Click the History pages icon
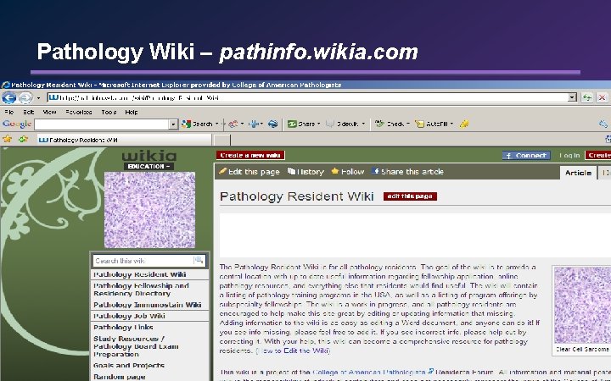Screen dimensions: 611x381 coord(291,171)
